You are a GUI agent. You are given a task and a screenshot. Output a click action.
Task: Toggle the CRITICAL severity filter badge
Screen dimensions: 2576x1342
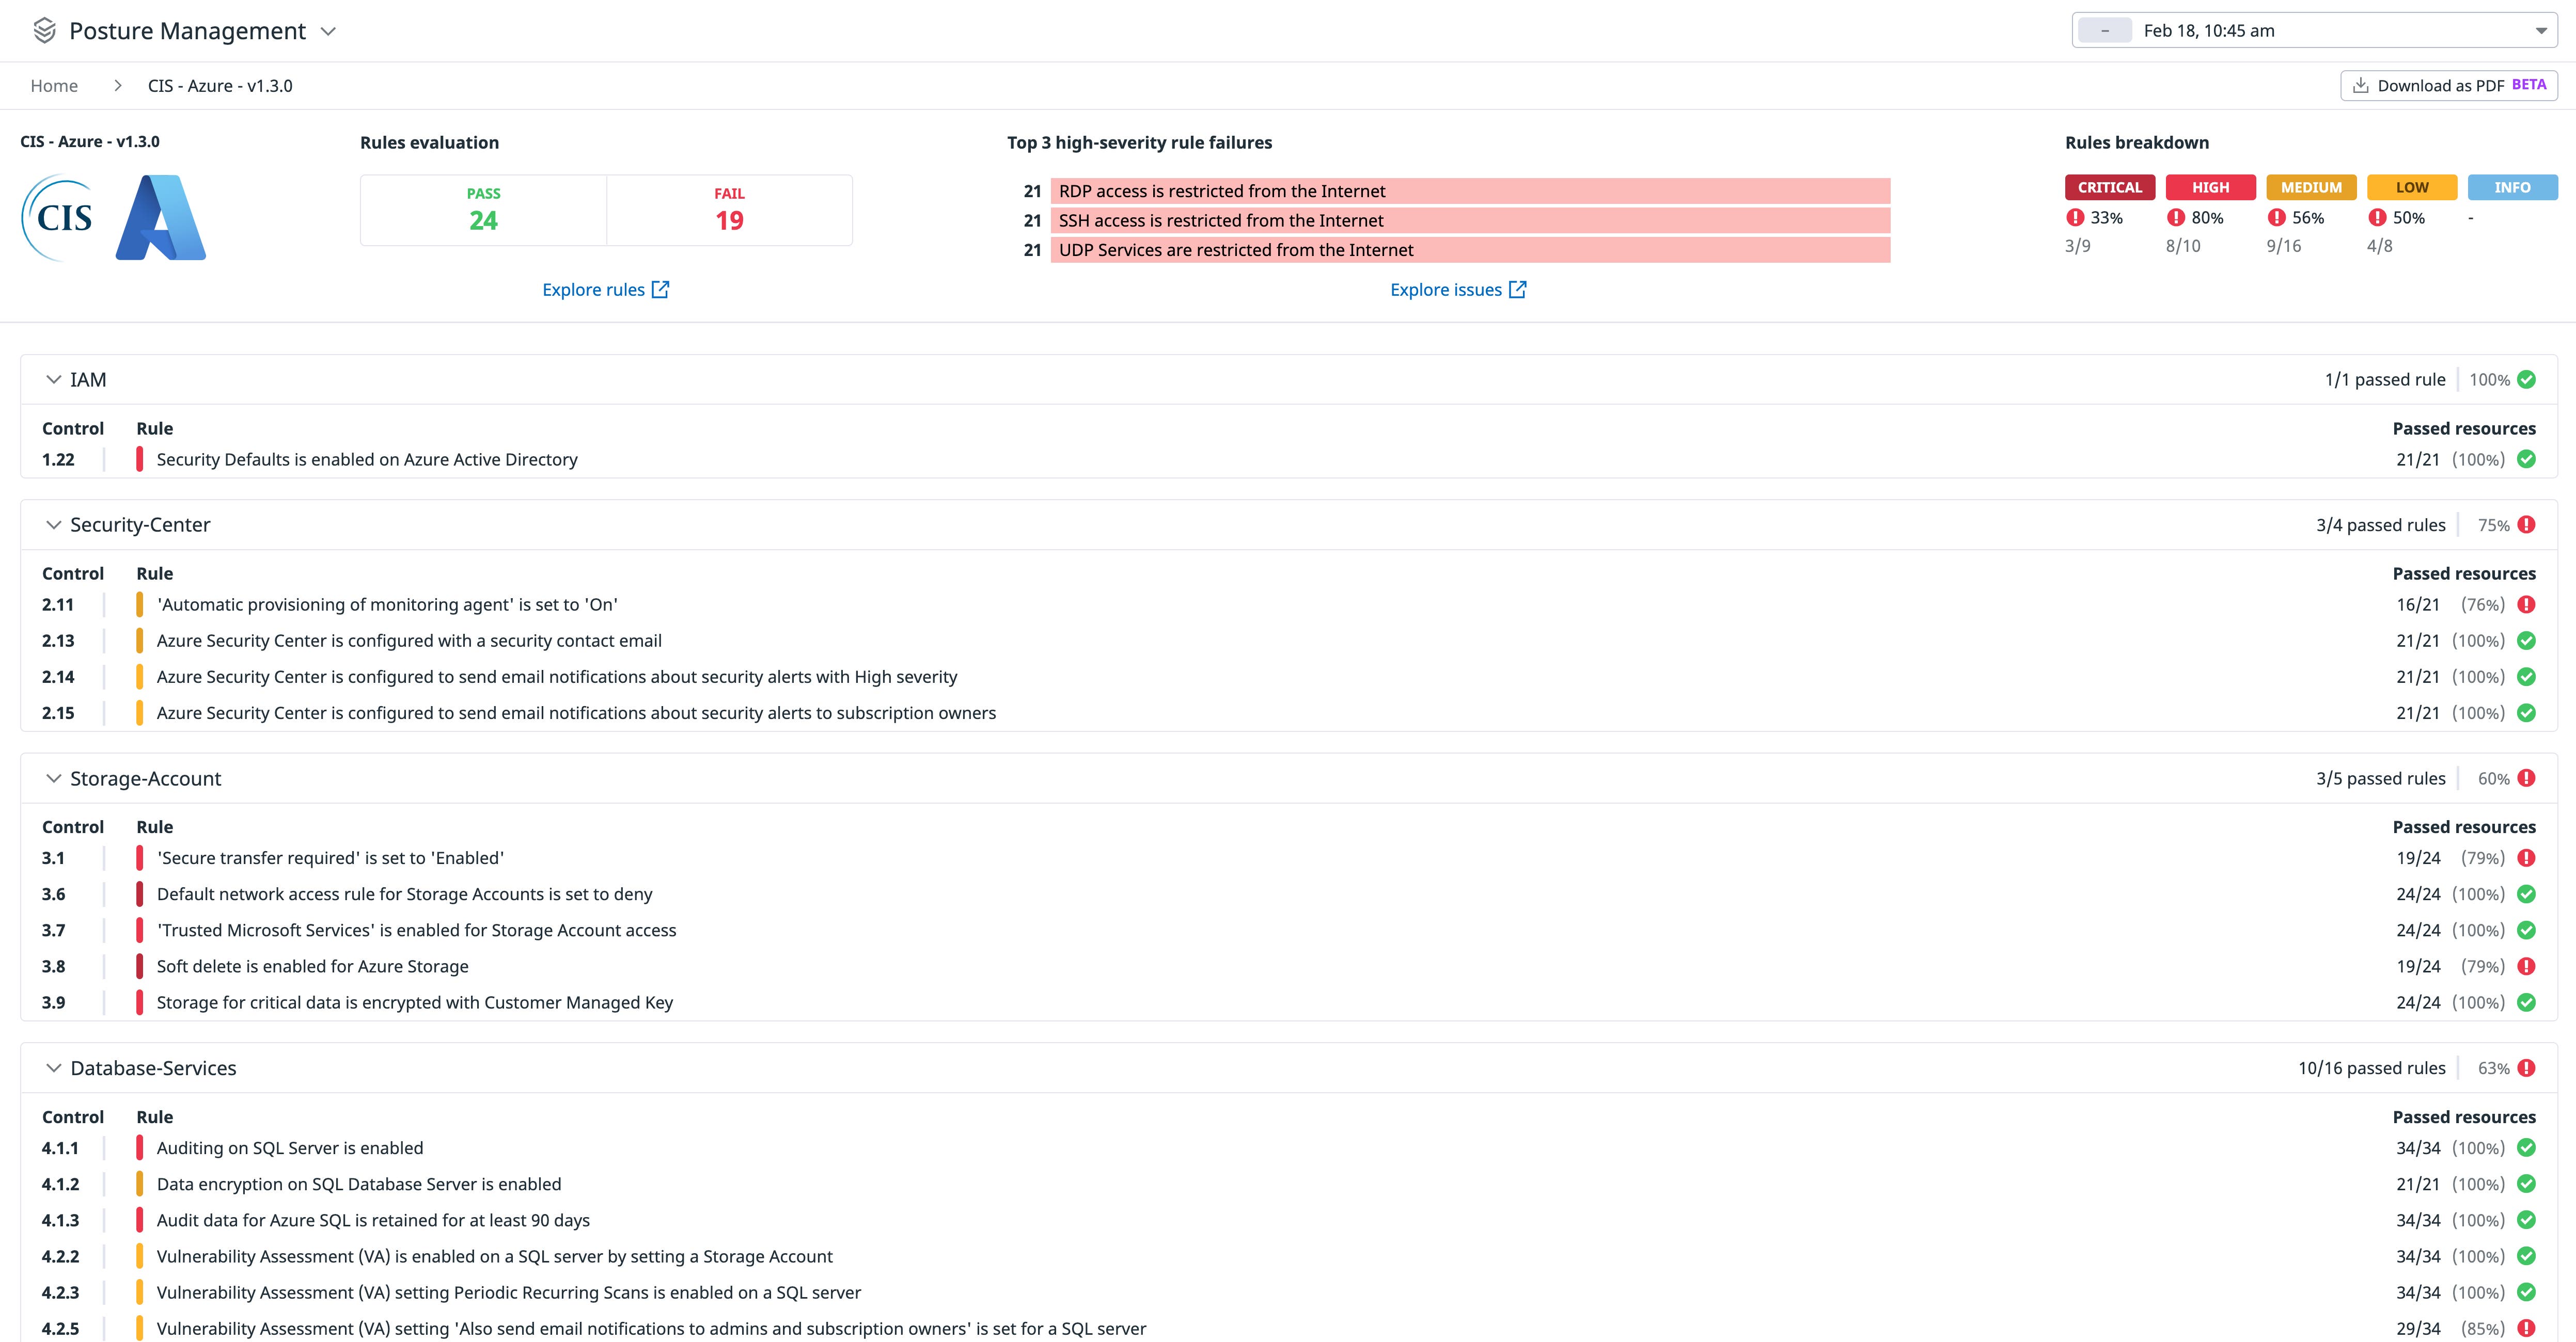tap(2109, 187)
